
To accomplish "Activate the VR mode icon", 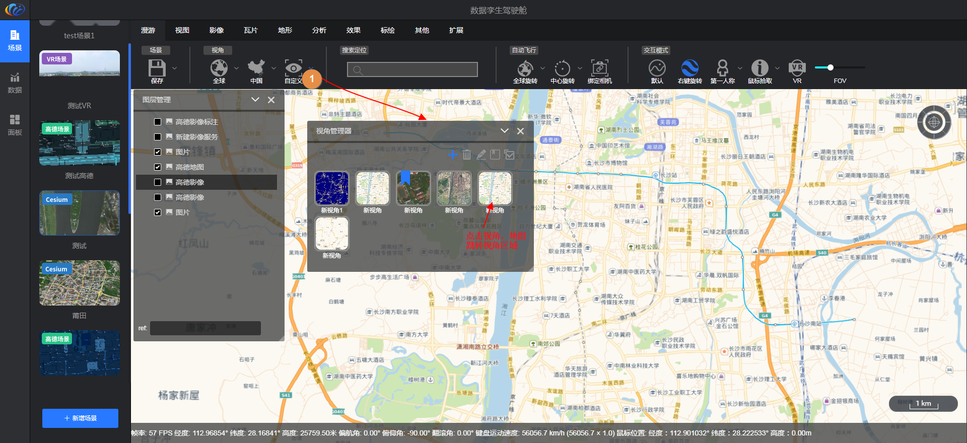I will [x=797, y=68].
